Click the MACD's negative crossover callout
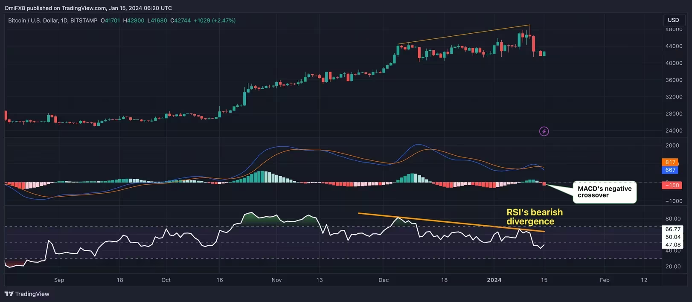 [604, 192]
